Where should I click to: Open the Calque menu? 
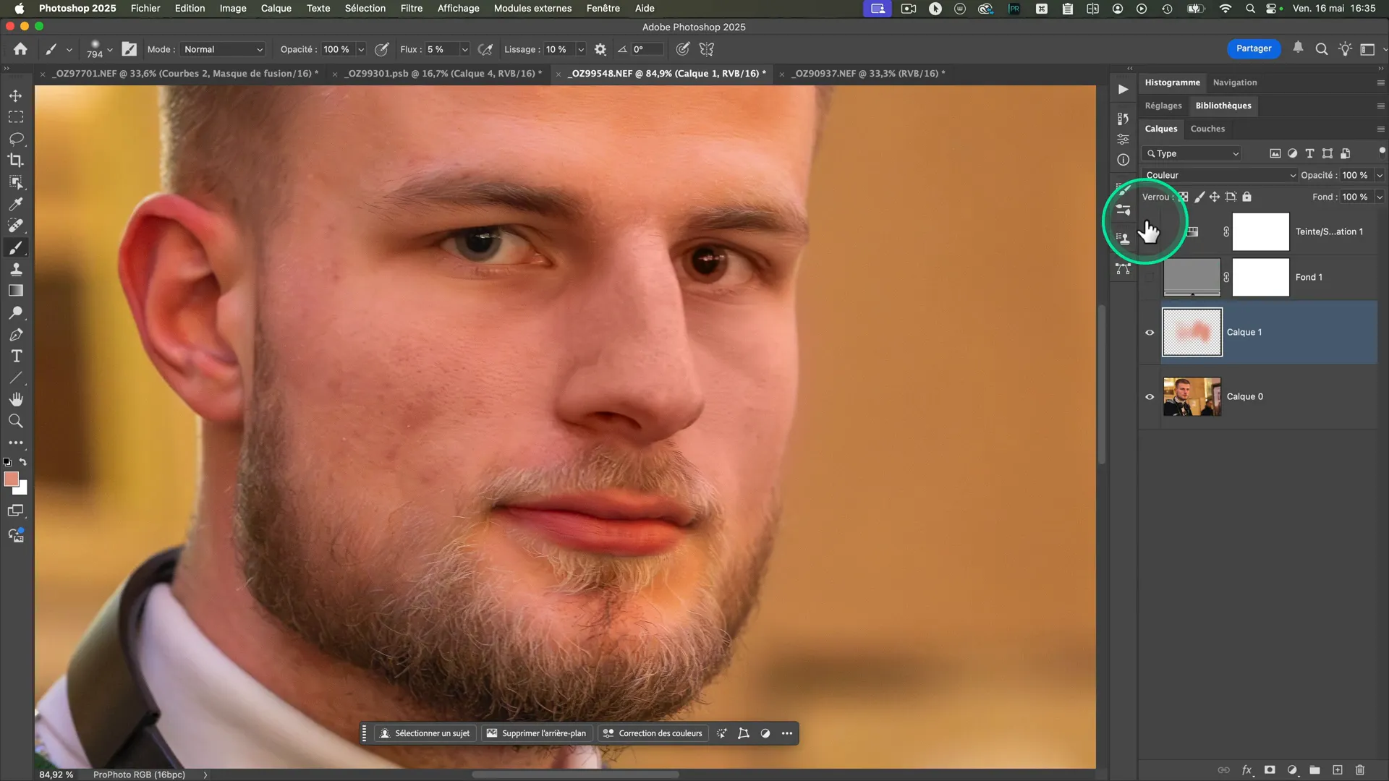(276, 8)
